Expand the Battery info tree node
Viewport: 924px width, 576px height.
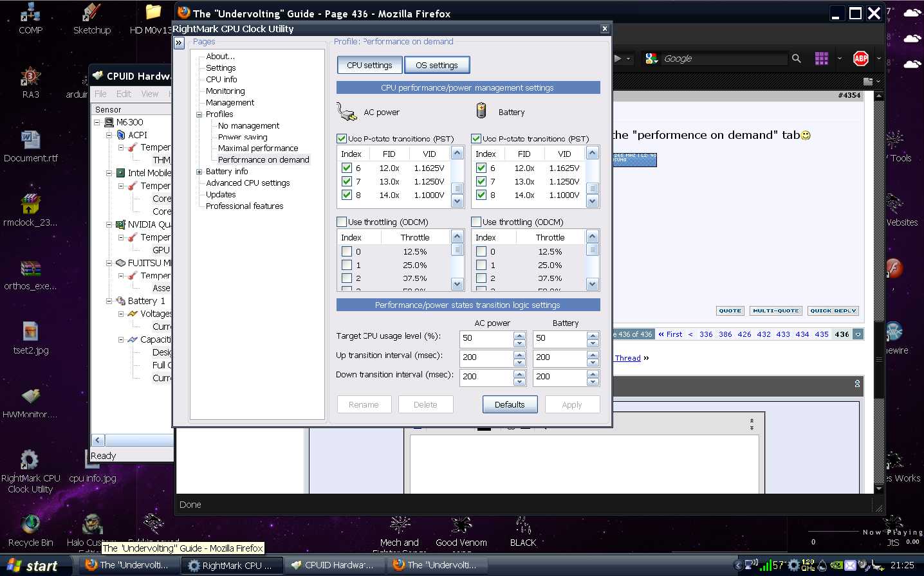tap(199, 172)
